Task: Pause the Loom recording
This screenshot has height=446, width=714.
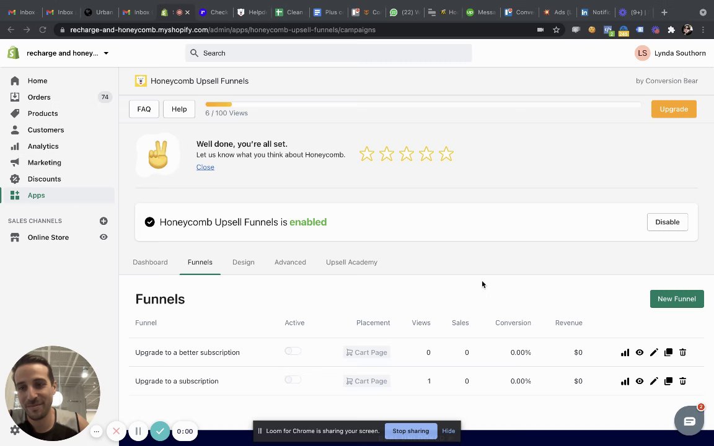Action: pyautogui.click(x=138, y=431)
